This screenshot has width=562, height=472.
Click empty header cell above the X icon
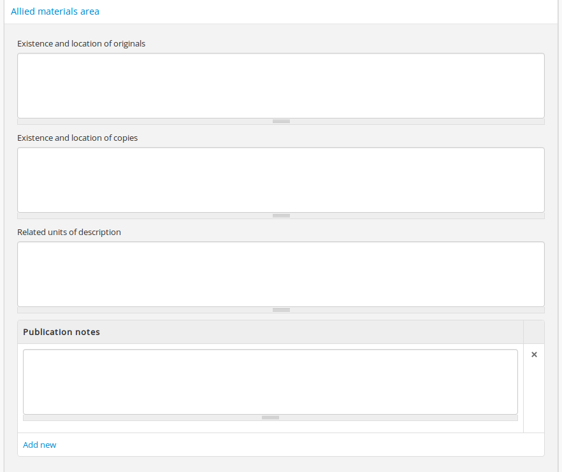[x=534, y=332]
